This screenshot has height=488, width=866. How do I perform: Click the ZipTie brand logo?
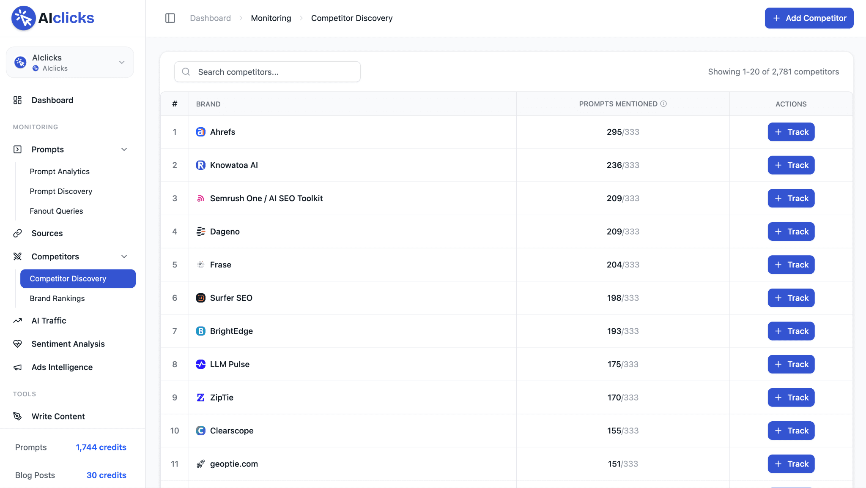tap(201, 398)
